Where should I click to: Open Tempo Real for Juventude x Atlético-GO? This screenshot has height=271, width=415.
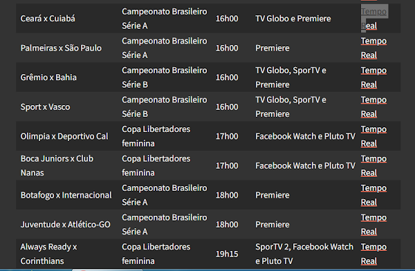point(373,224)
